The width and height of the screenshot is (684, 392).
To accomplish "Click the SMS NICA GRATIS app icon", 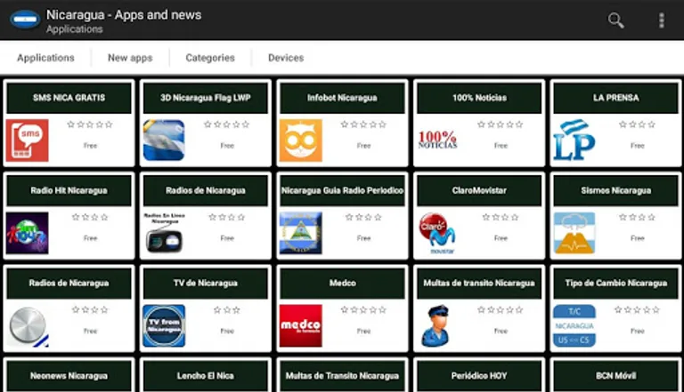I will tap(27, 140).
